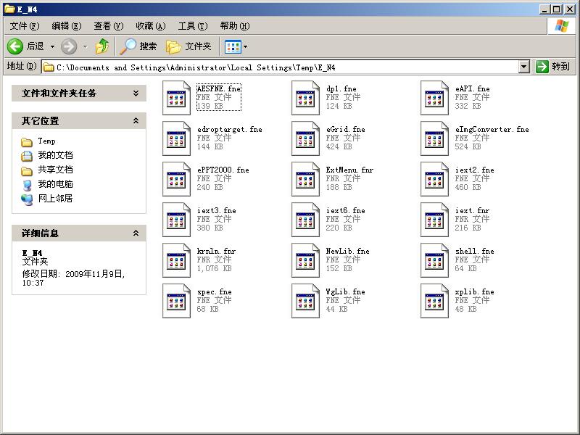
Task: Collapse the 其它位置 panel
Action: pyautogui.click(x=136, y=120)
